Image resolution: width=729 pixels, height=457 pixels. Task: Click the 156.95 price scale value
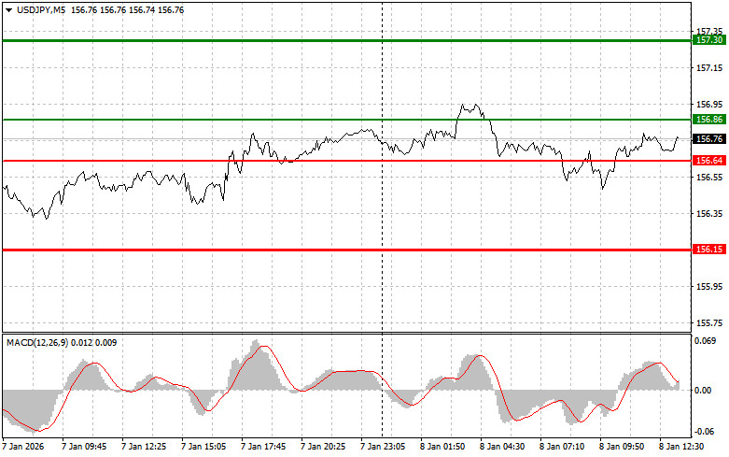click(709, 105)
